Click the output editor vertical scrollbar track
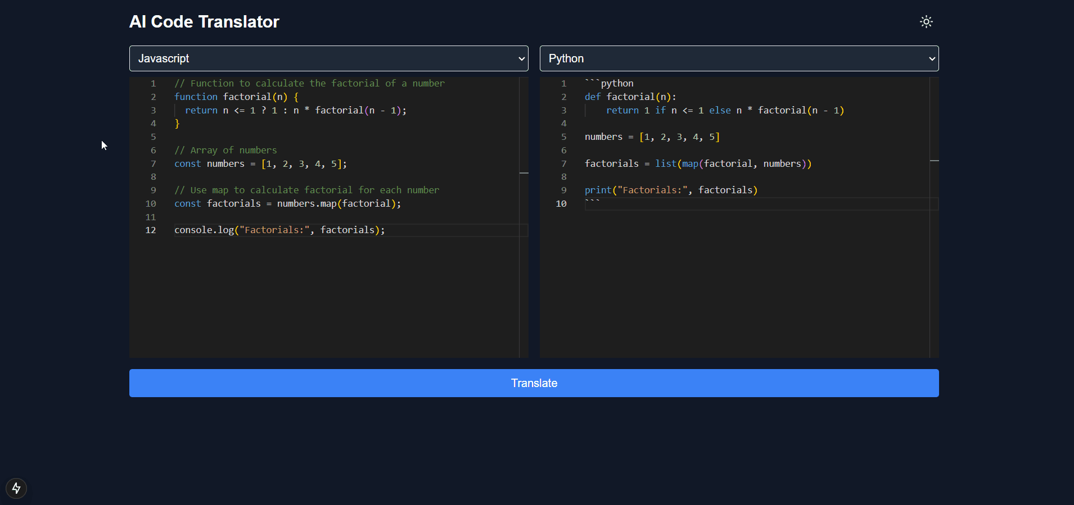 (x=935, y=217)
